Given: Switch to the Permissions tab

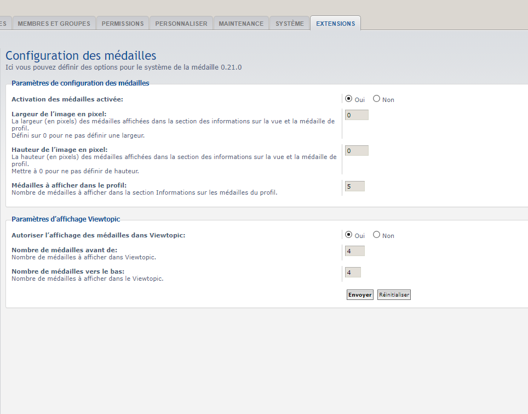Looking at the screenshot, I should click(x=123, y=24).
